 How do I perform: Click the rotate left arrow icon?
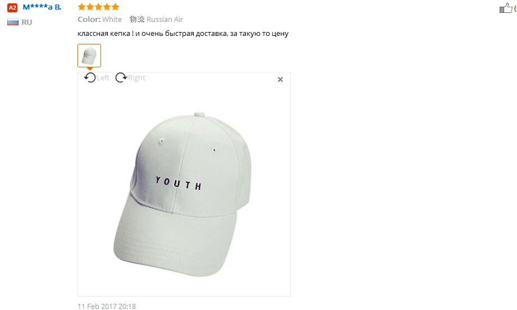coord(89,78)
